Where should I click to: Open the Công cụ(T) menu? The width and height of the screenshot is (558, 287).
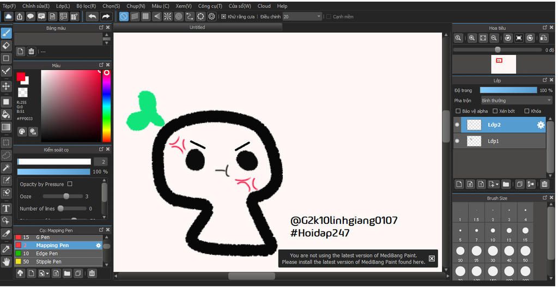coord(210,6)
